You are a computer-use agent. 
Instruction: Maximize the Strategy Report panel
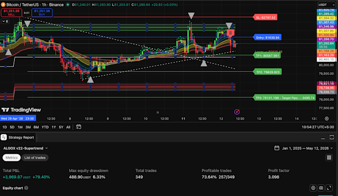point(332,137)
